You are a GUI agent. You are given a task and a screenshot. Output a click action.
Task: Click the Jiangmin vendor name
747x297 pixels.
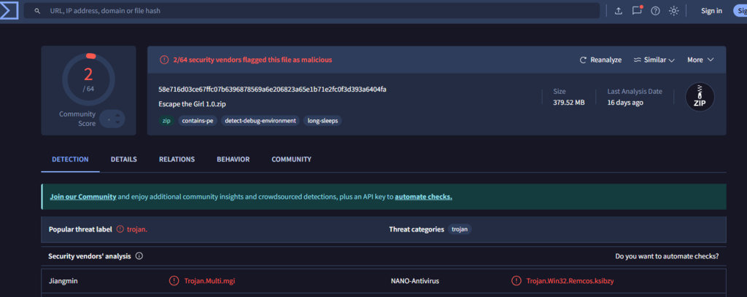tap(63, 281)
